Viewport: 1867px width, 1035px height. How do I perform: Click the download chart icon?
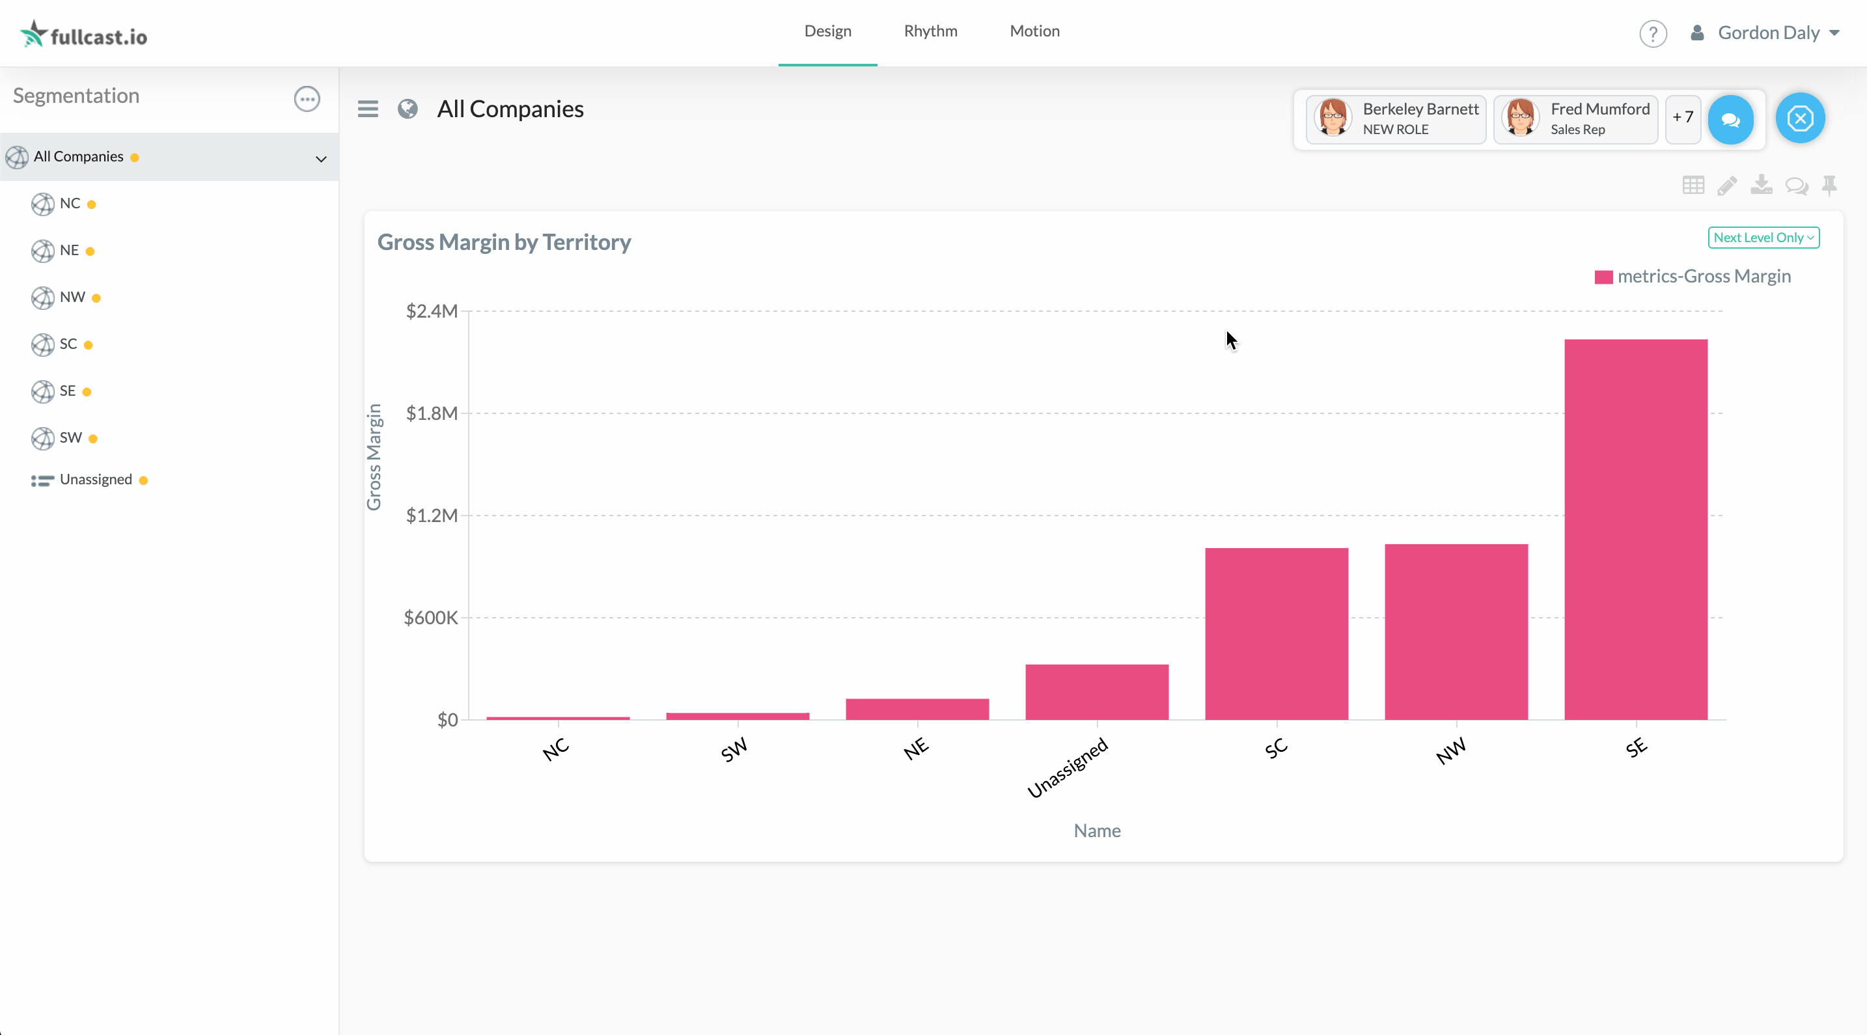(1761, 186)
